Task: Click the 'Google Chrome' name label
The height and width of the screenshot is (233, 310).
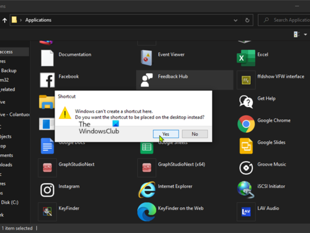Action: [274, 120]
